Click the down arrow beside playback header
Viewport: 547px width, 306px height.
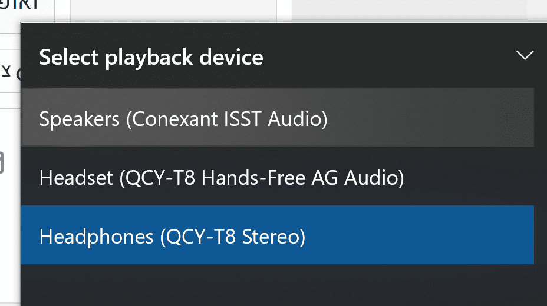pos(524,56)
